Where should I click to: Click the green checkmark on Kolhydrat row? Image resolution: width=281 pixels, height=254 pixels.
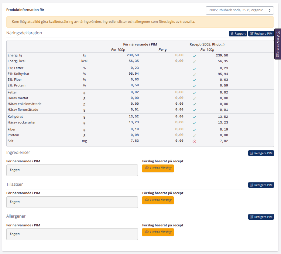coord(194,117)
